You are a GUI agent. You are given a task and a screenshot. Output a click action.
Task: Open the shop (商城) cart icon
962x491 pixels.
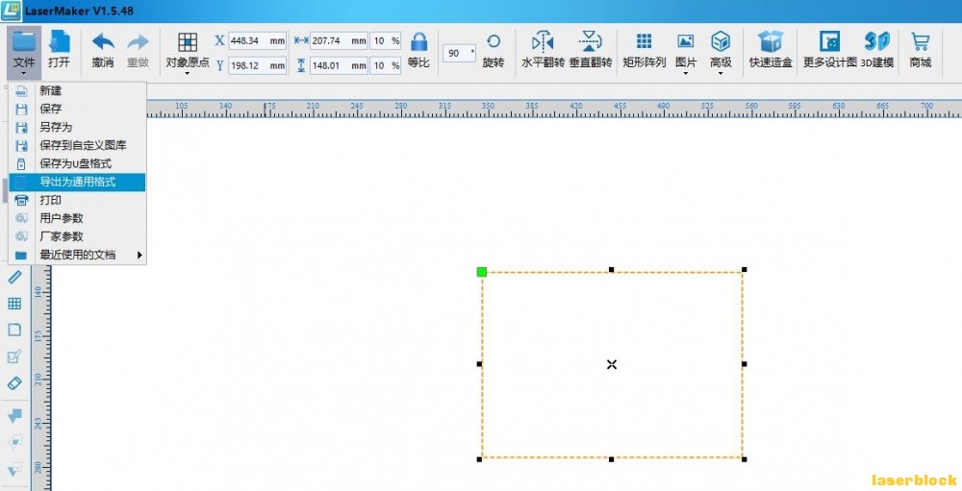point(921,41)
